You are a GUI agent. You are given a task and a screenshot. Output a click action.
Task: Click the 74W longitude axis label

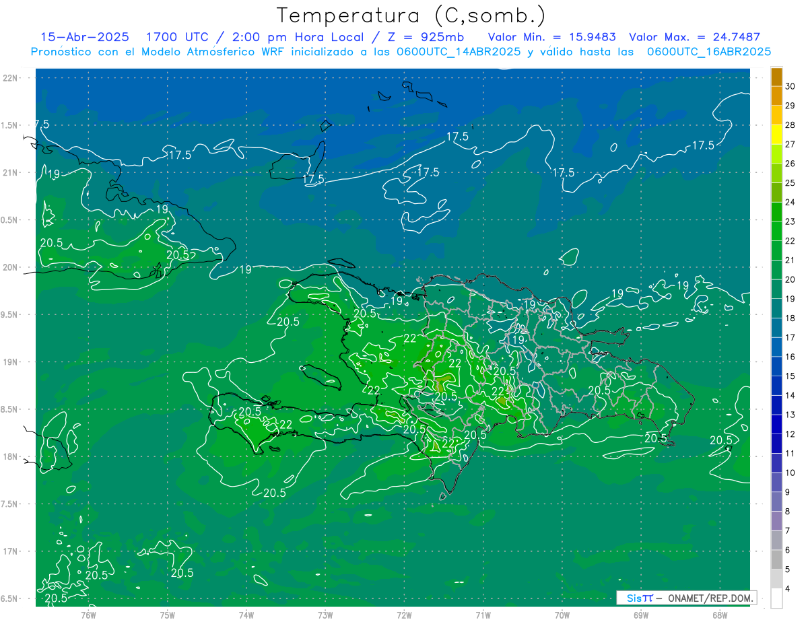246,615
